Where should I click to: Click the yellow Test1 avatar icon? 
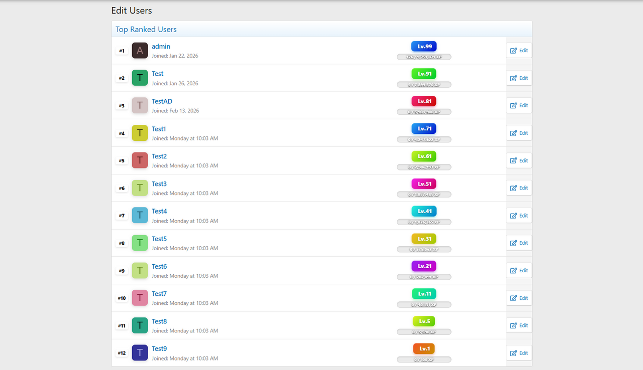(140, 133)
